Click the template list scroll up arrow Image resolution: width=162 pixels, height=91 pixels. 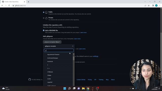[x=74, y=54]
